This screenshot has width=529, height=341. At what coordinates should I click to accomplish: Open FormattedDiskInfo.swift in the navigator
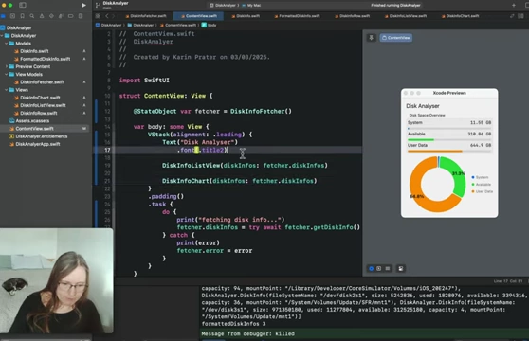click(x=42, y=59)
